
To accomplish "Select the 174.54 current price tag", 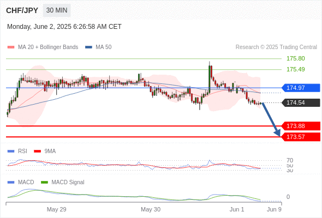I will pos(301,102).
